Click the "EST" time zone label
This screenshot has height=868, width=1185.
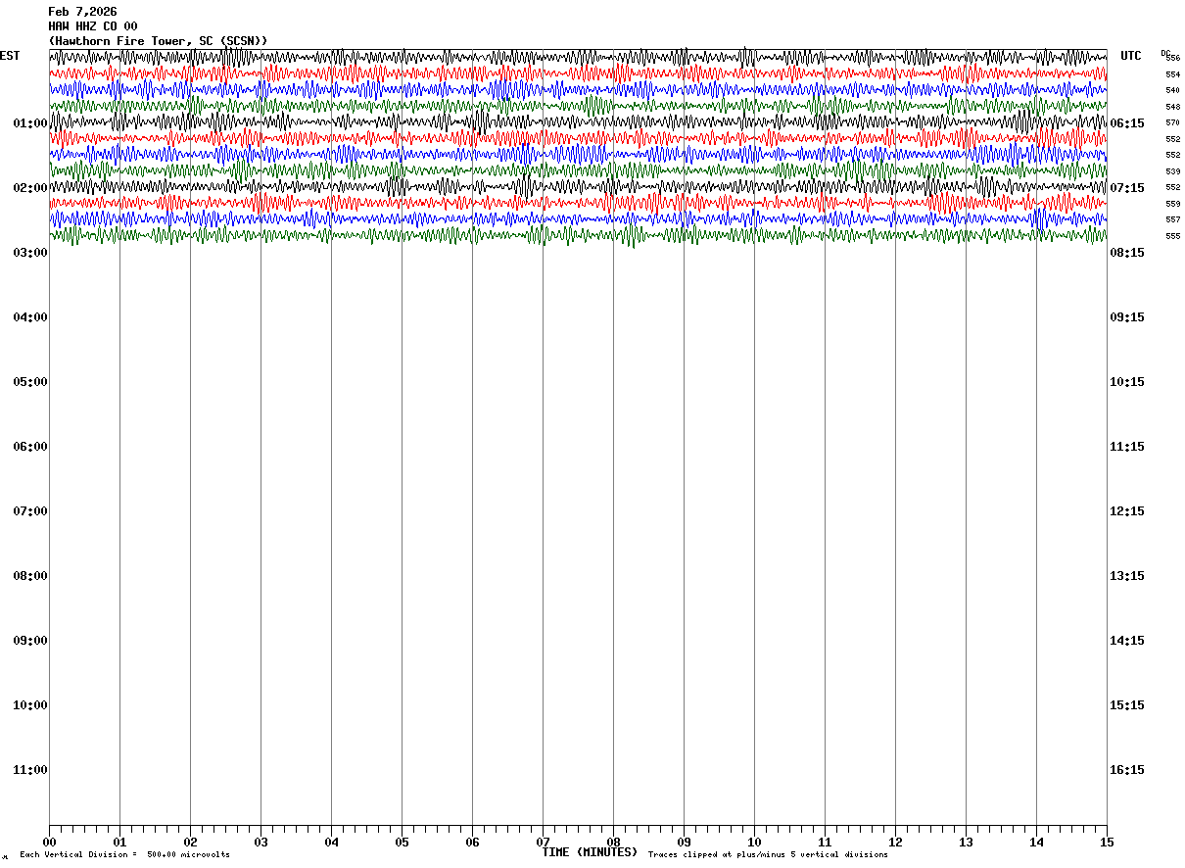pos(10,56)
